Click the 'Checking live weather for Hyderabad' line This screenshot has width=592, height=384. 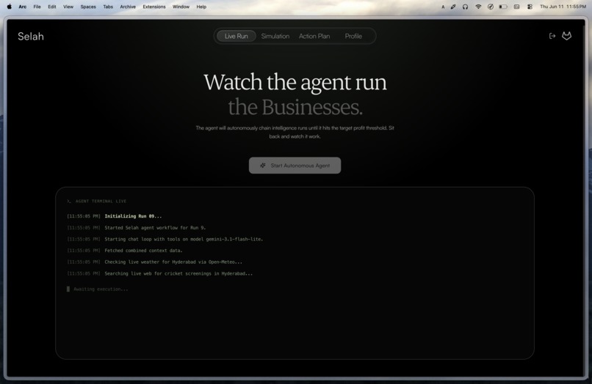(x=173, y=262)
